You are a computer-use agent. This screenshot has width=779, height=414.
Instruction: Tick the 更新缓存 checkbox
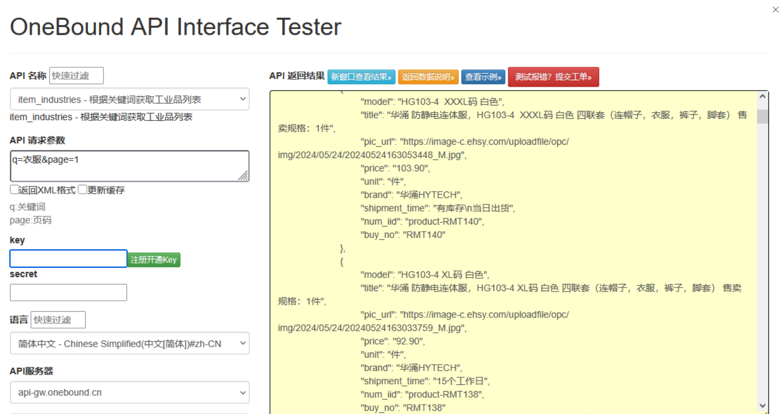pyautogui.click(x=82, y=189)
